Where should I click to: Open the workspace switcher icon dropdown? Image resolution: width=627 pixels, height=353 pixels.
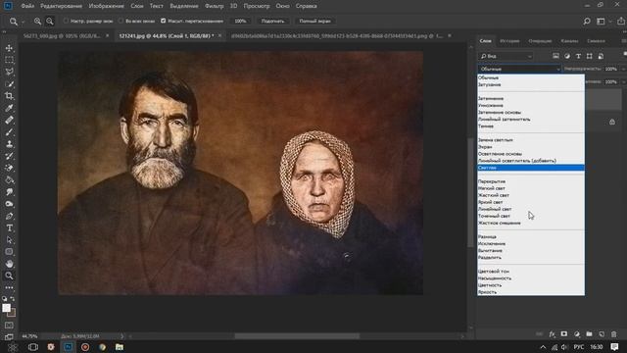[603, 22]
